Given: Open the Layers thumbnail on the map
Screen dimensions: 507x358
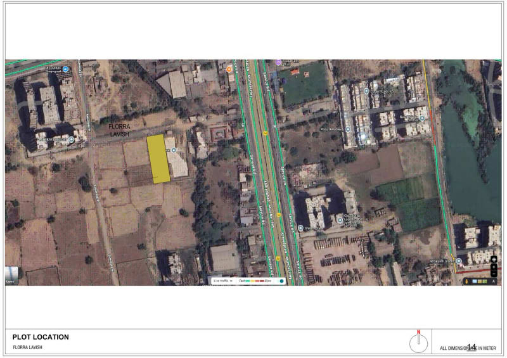Looking at the screenshot, I should [x=11, y=275].
